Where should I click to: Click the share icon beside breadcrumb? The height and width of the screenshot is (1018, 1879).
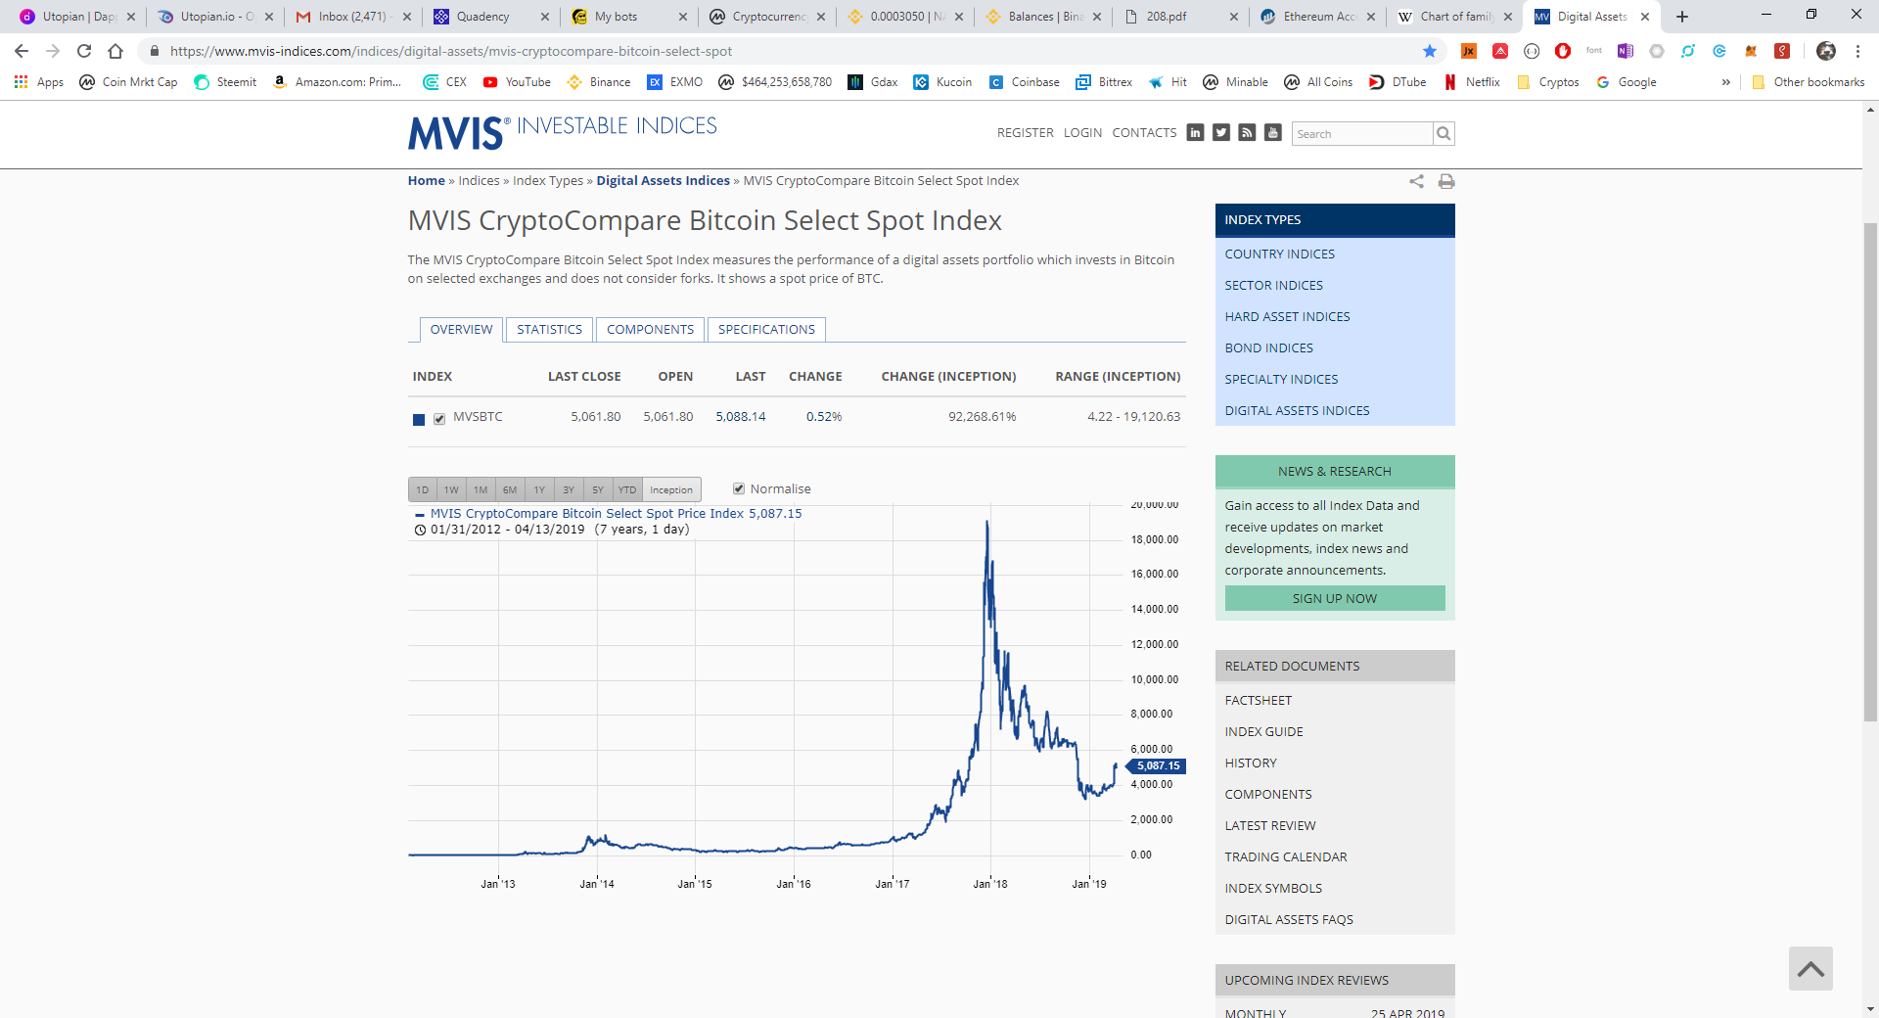tap(1416, 181)
